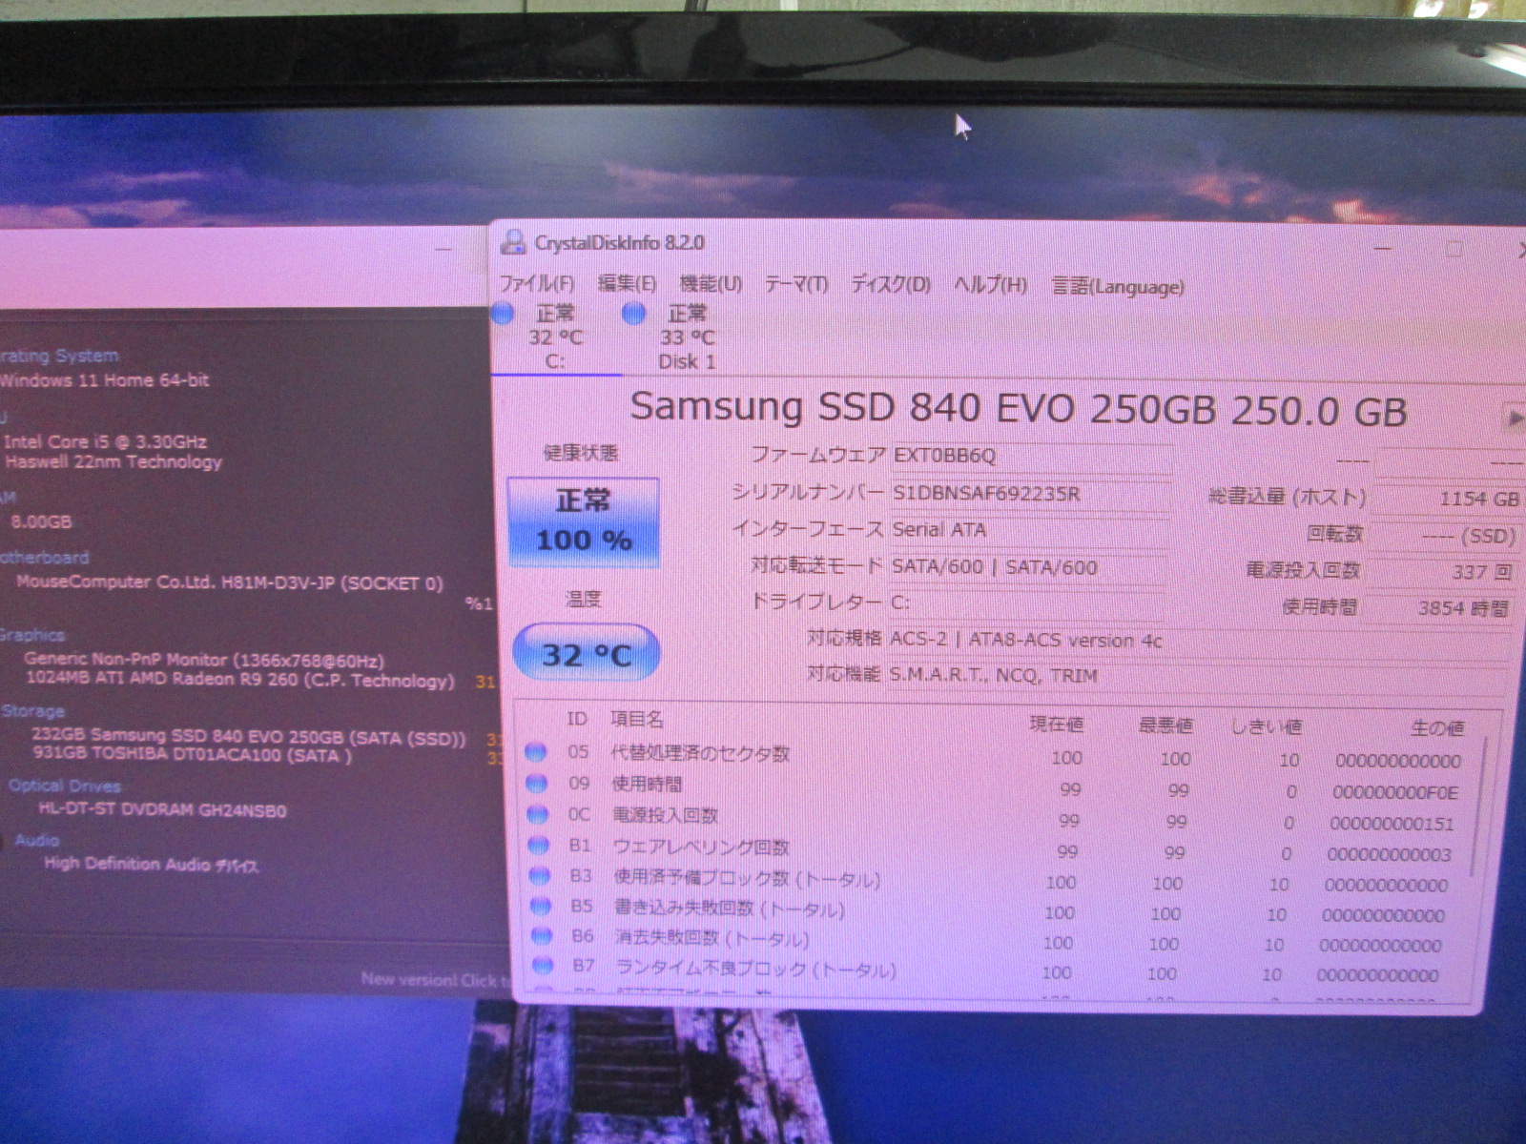Click status icon for attribute B7 row
The image size is (1526, 1144).
(543, 966)
